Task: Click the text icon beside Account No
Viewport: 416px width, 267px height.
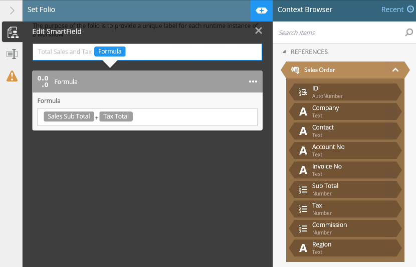Action: click(303, 151)
